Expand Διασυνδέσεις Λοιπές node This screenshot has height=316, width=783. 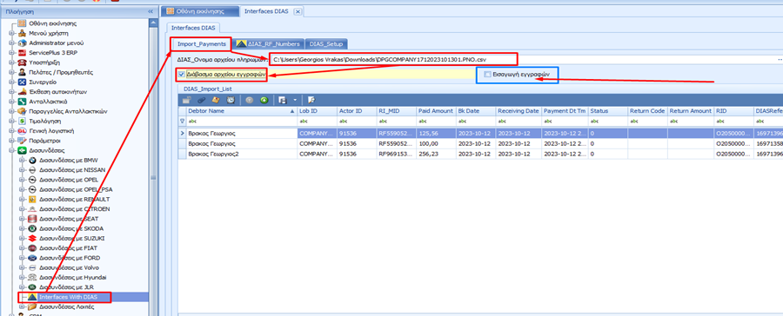click(22, 306)
